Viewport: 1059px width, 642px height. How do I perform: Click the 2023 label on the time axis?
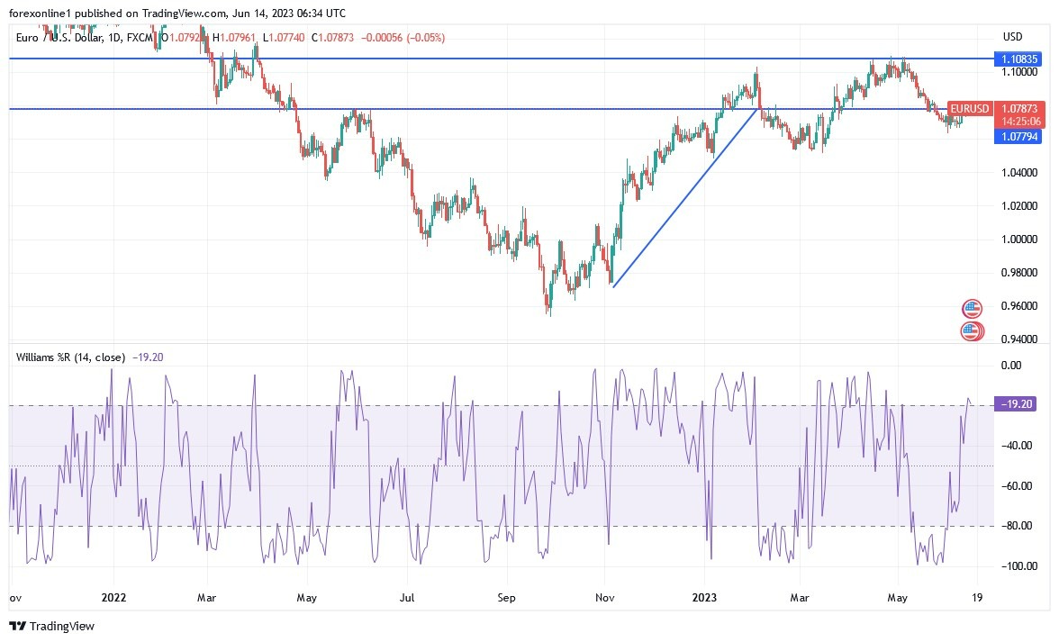[x=703, y=597]
